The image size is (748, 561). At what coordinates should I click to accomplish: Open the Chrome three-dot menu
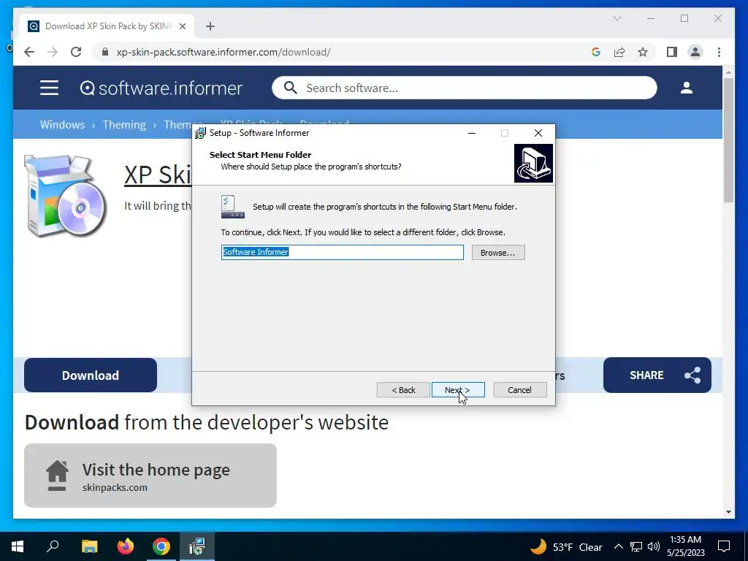pyautogui.click(x=719, y=52)
